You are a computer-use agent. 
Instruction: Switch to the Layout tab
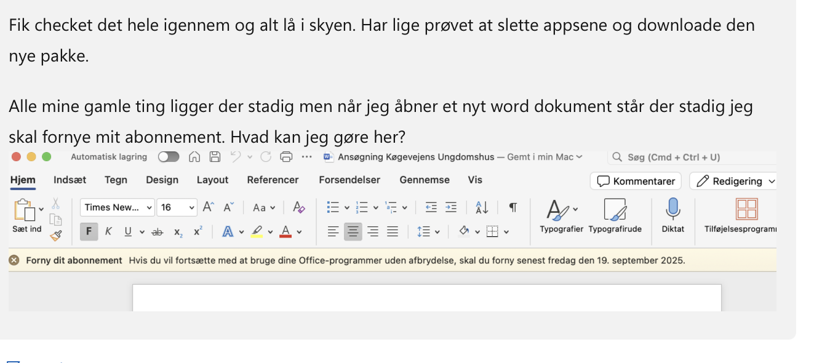click(212, 180)
